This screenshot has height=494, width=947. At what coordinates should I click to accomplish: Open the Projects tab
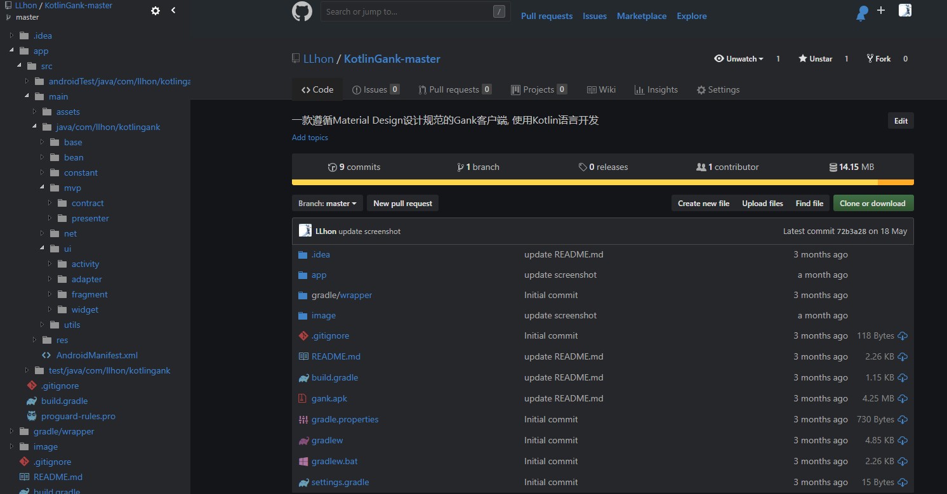(x=539, y=89)
